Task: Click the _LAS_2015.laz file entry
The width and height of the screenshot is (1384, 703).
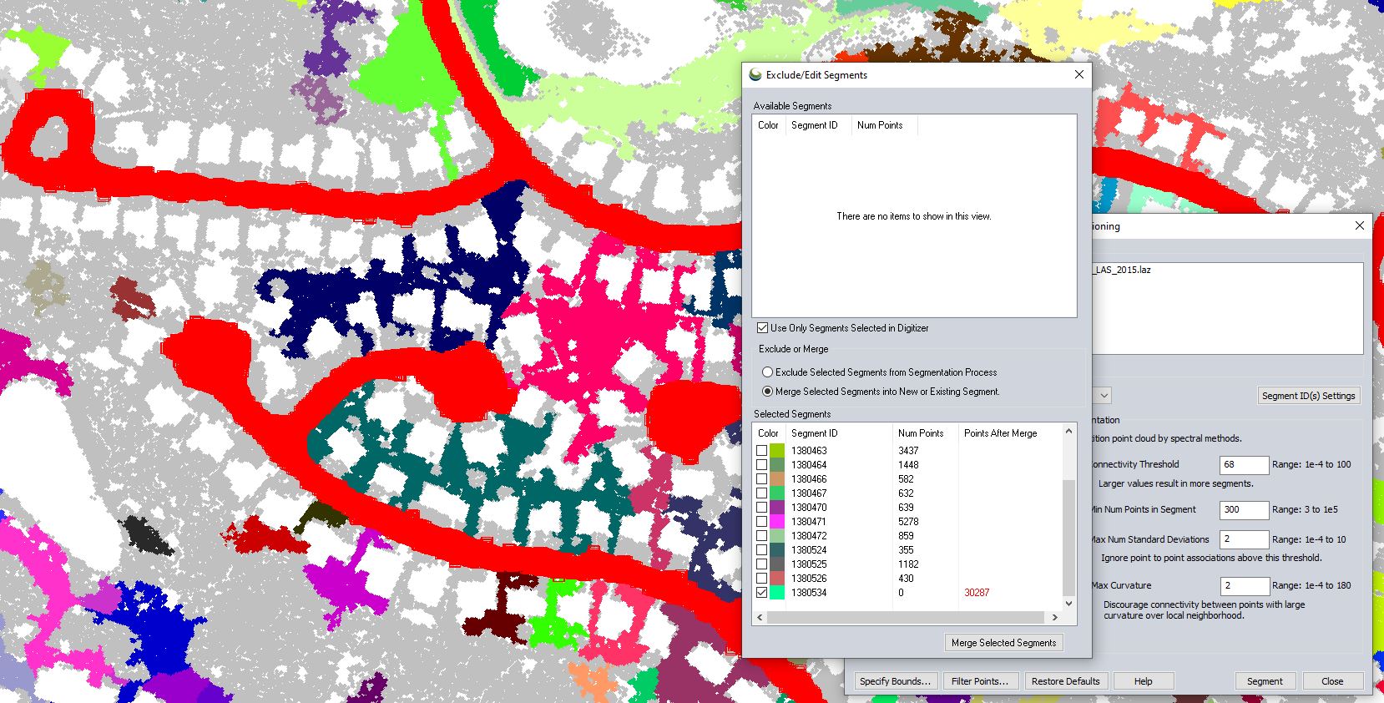Action: coord(1121,271)
